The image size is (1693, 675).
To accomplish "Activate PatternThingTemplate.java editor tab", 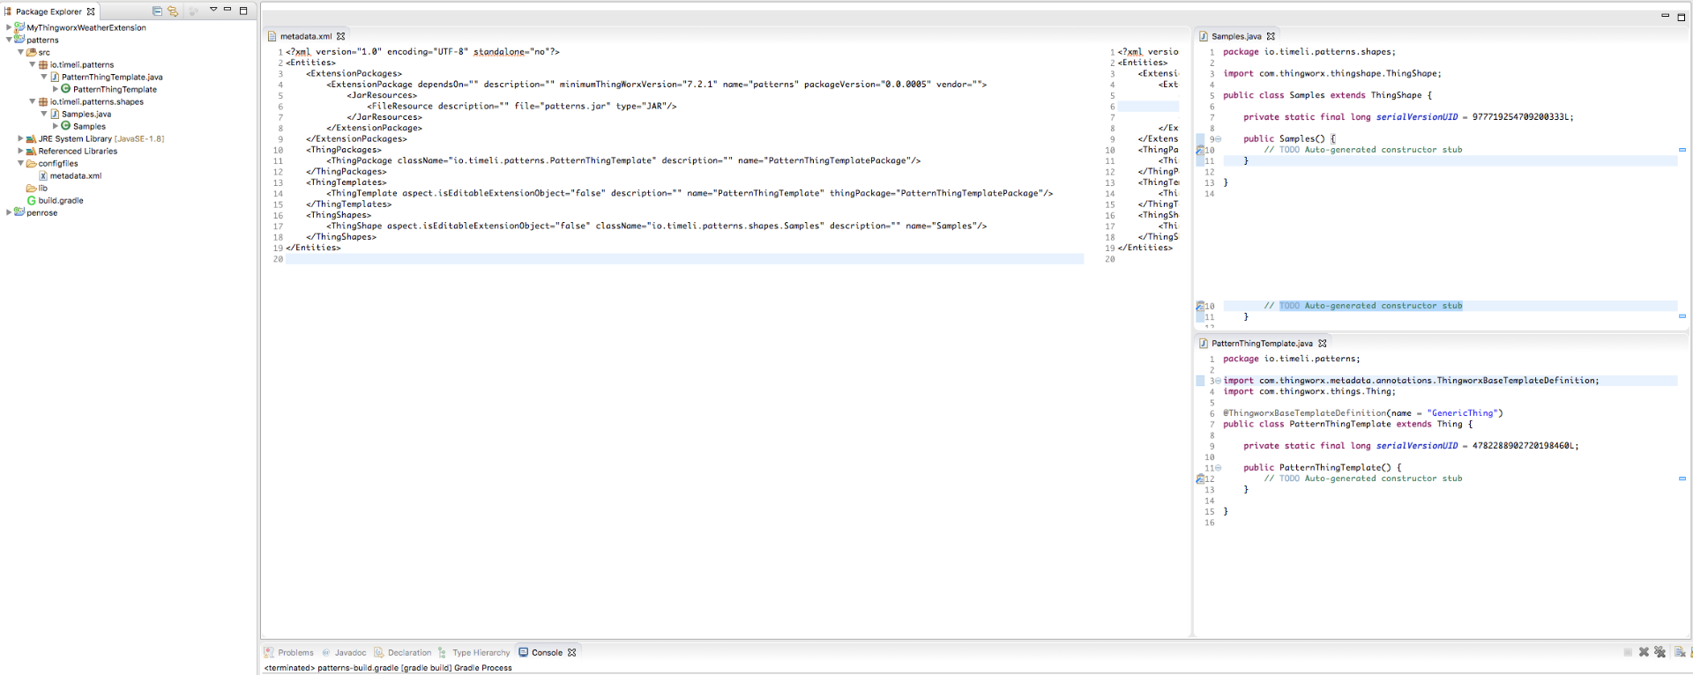I will coord(1262,344).
